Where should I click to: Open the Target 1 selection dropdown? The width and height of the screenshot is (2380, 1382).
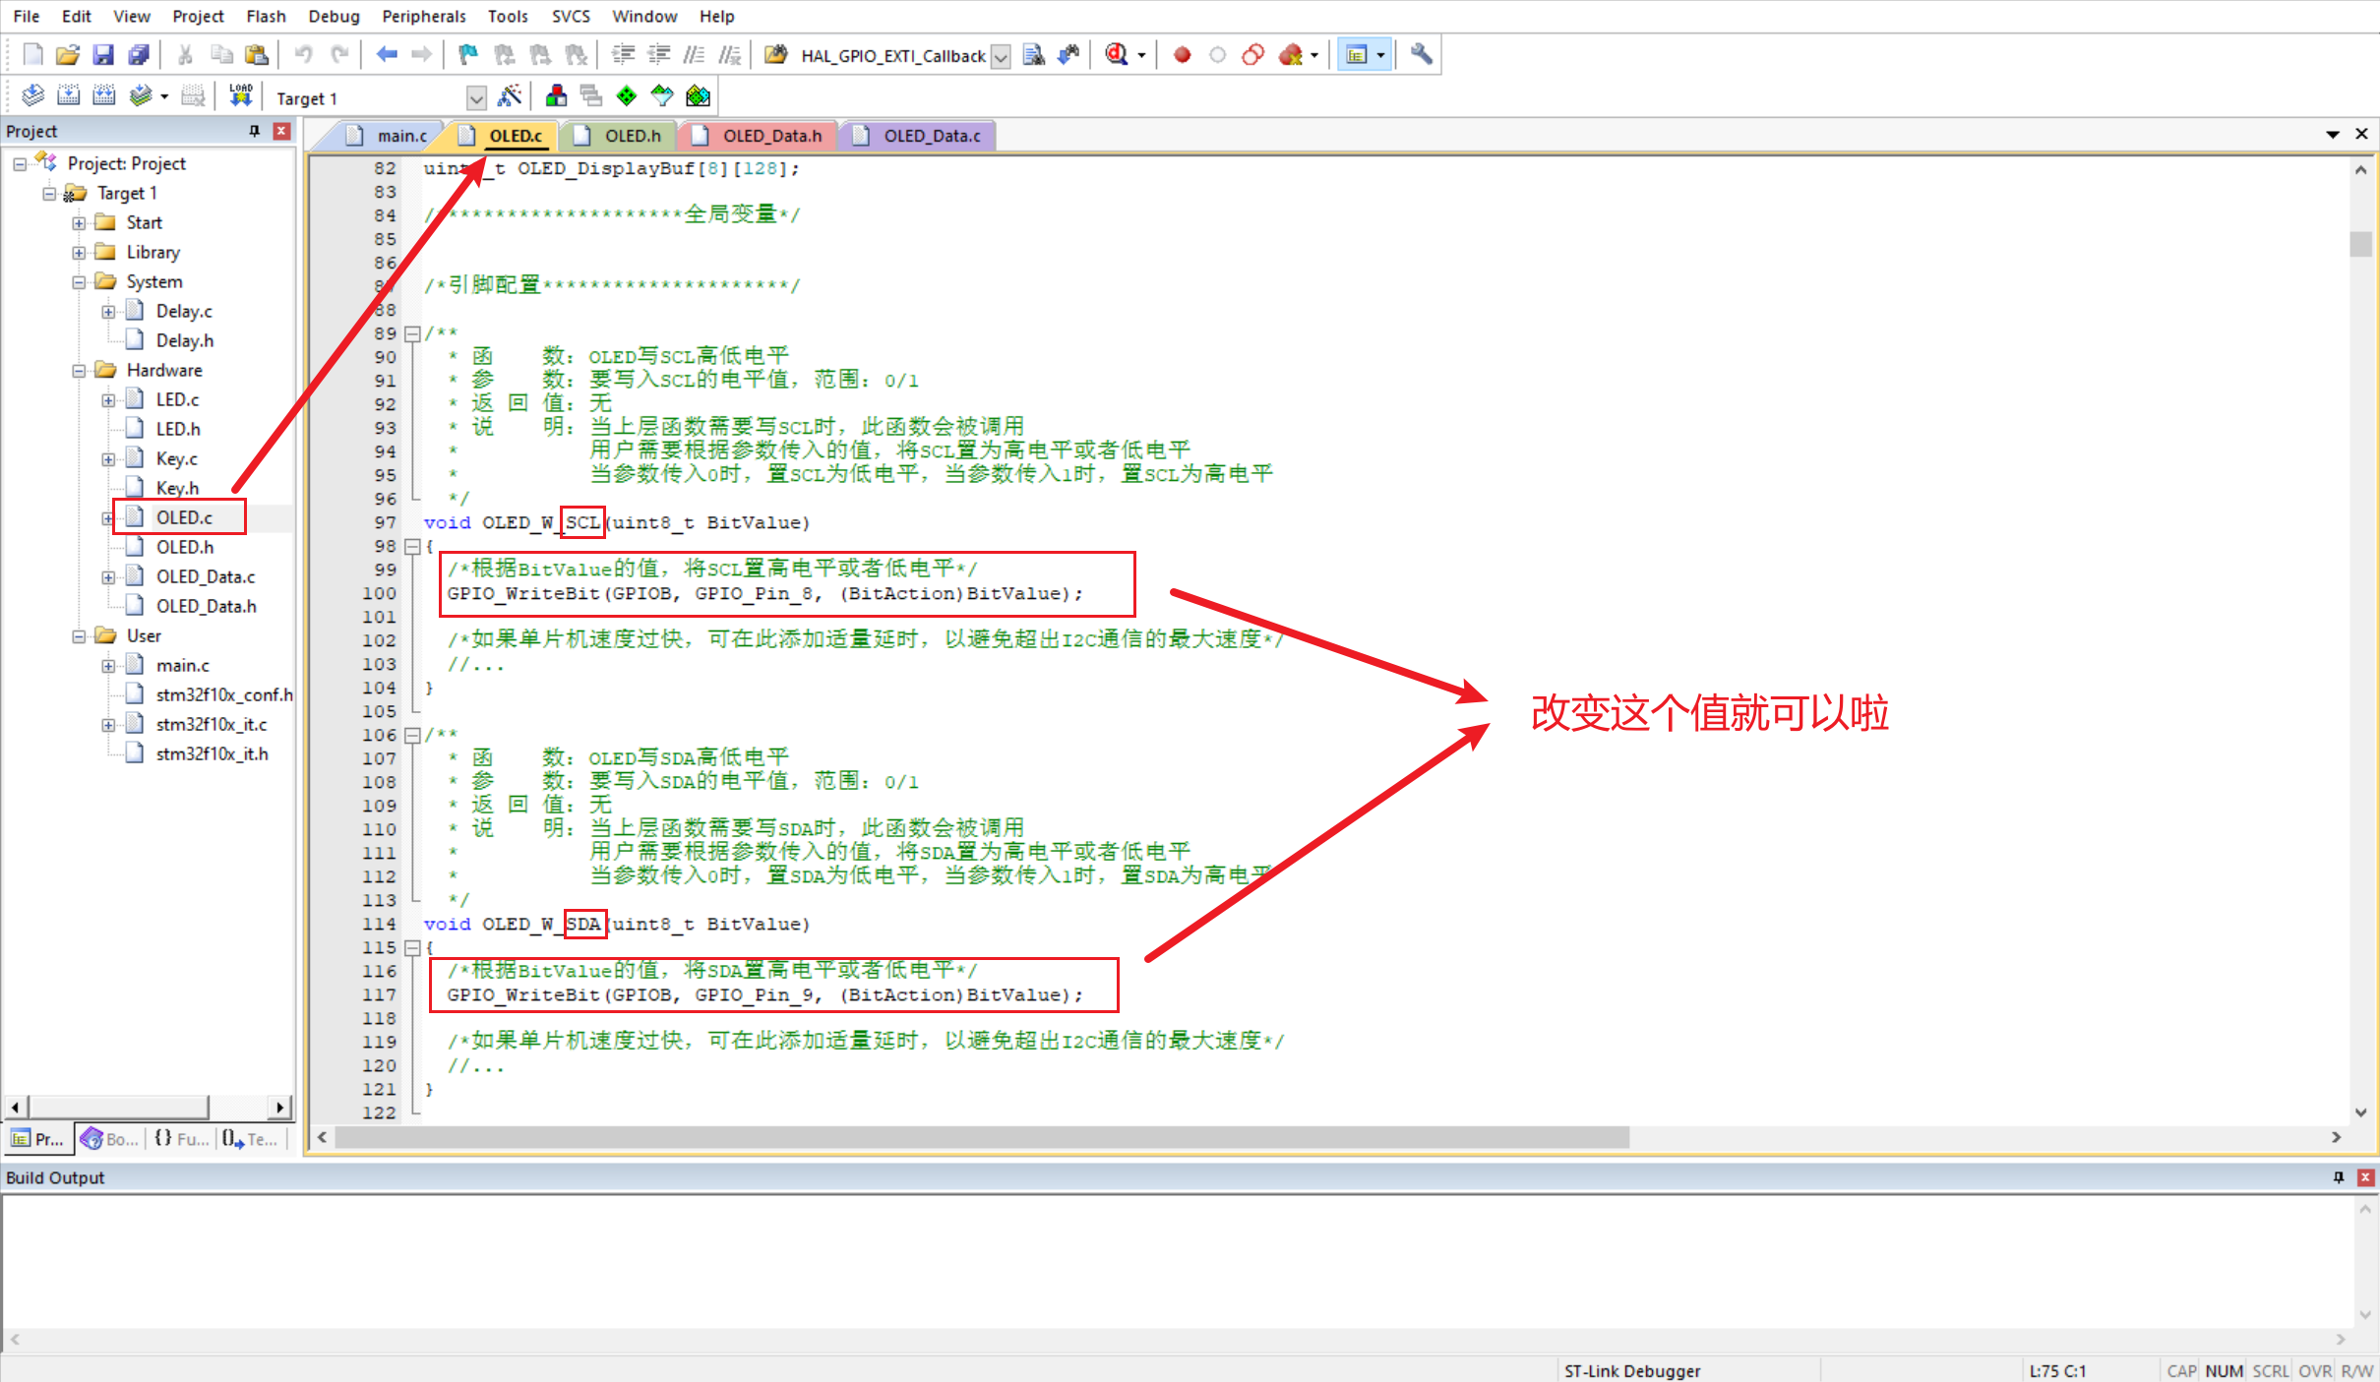tap(476, 97)
